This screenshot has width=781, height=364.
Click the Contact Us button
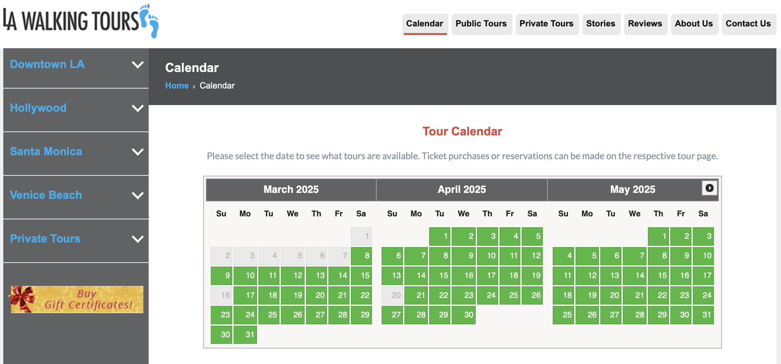pyautogui.click(x=748, y=24)
